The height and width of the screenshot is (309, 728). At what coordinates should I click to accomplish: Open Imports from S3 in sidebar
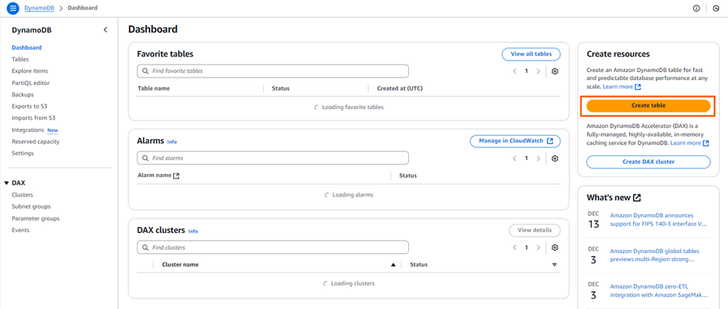pyautogui.click(x=33, y=118)
